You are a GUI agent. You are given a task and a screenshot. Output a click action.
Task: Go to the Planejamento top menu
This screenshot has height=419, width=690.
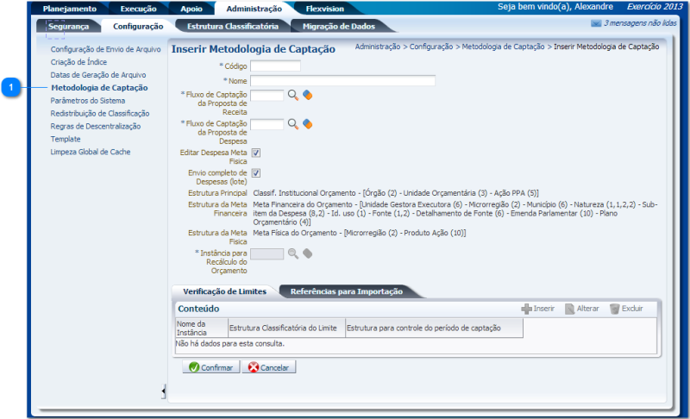[x=70, y=9]
